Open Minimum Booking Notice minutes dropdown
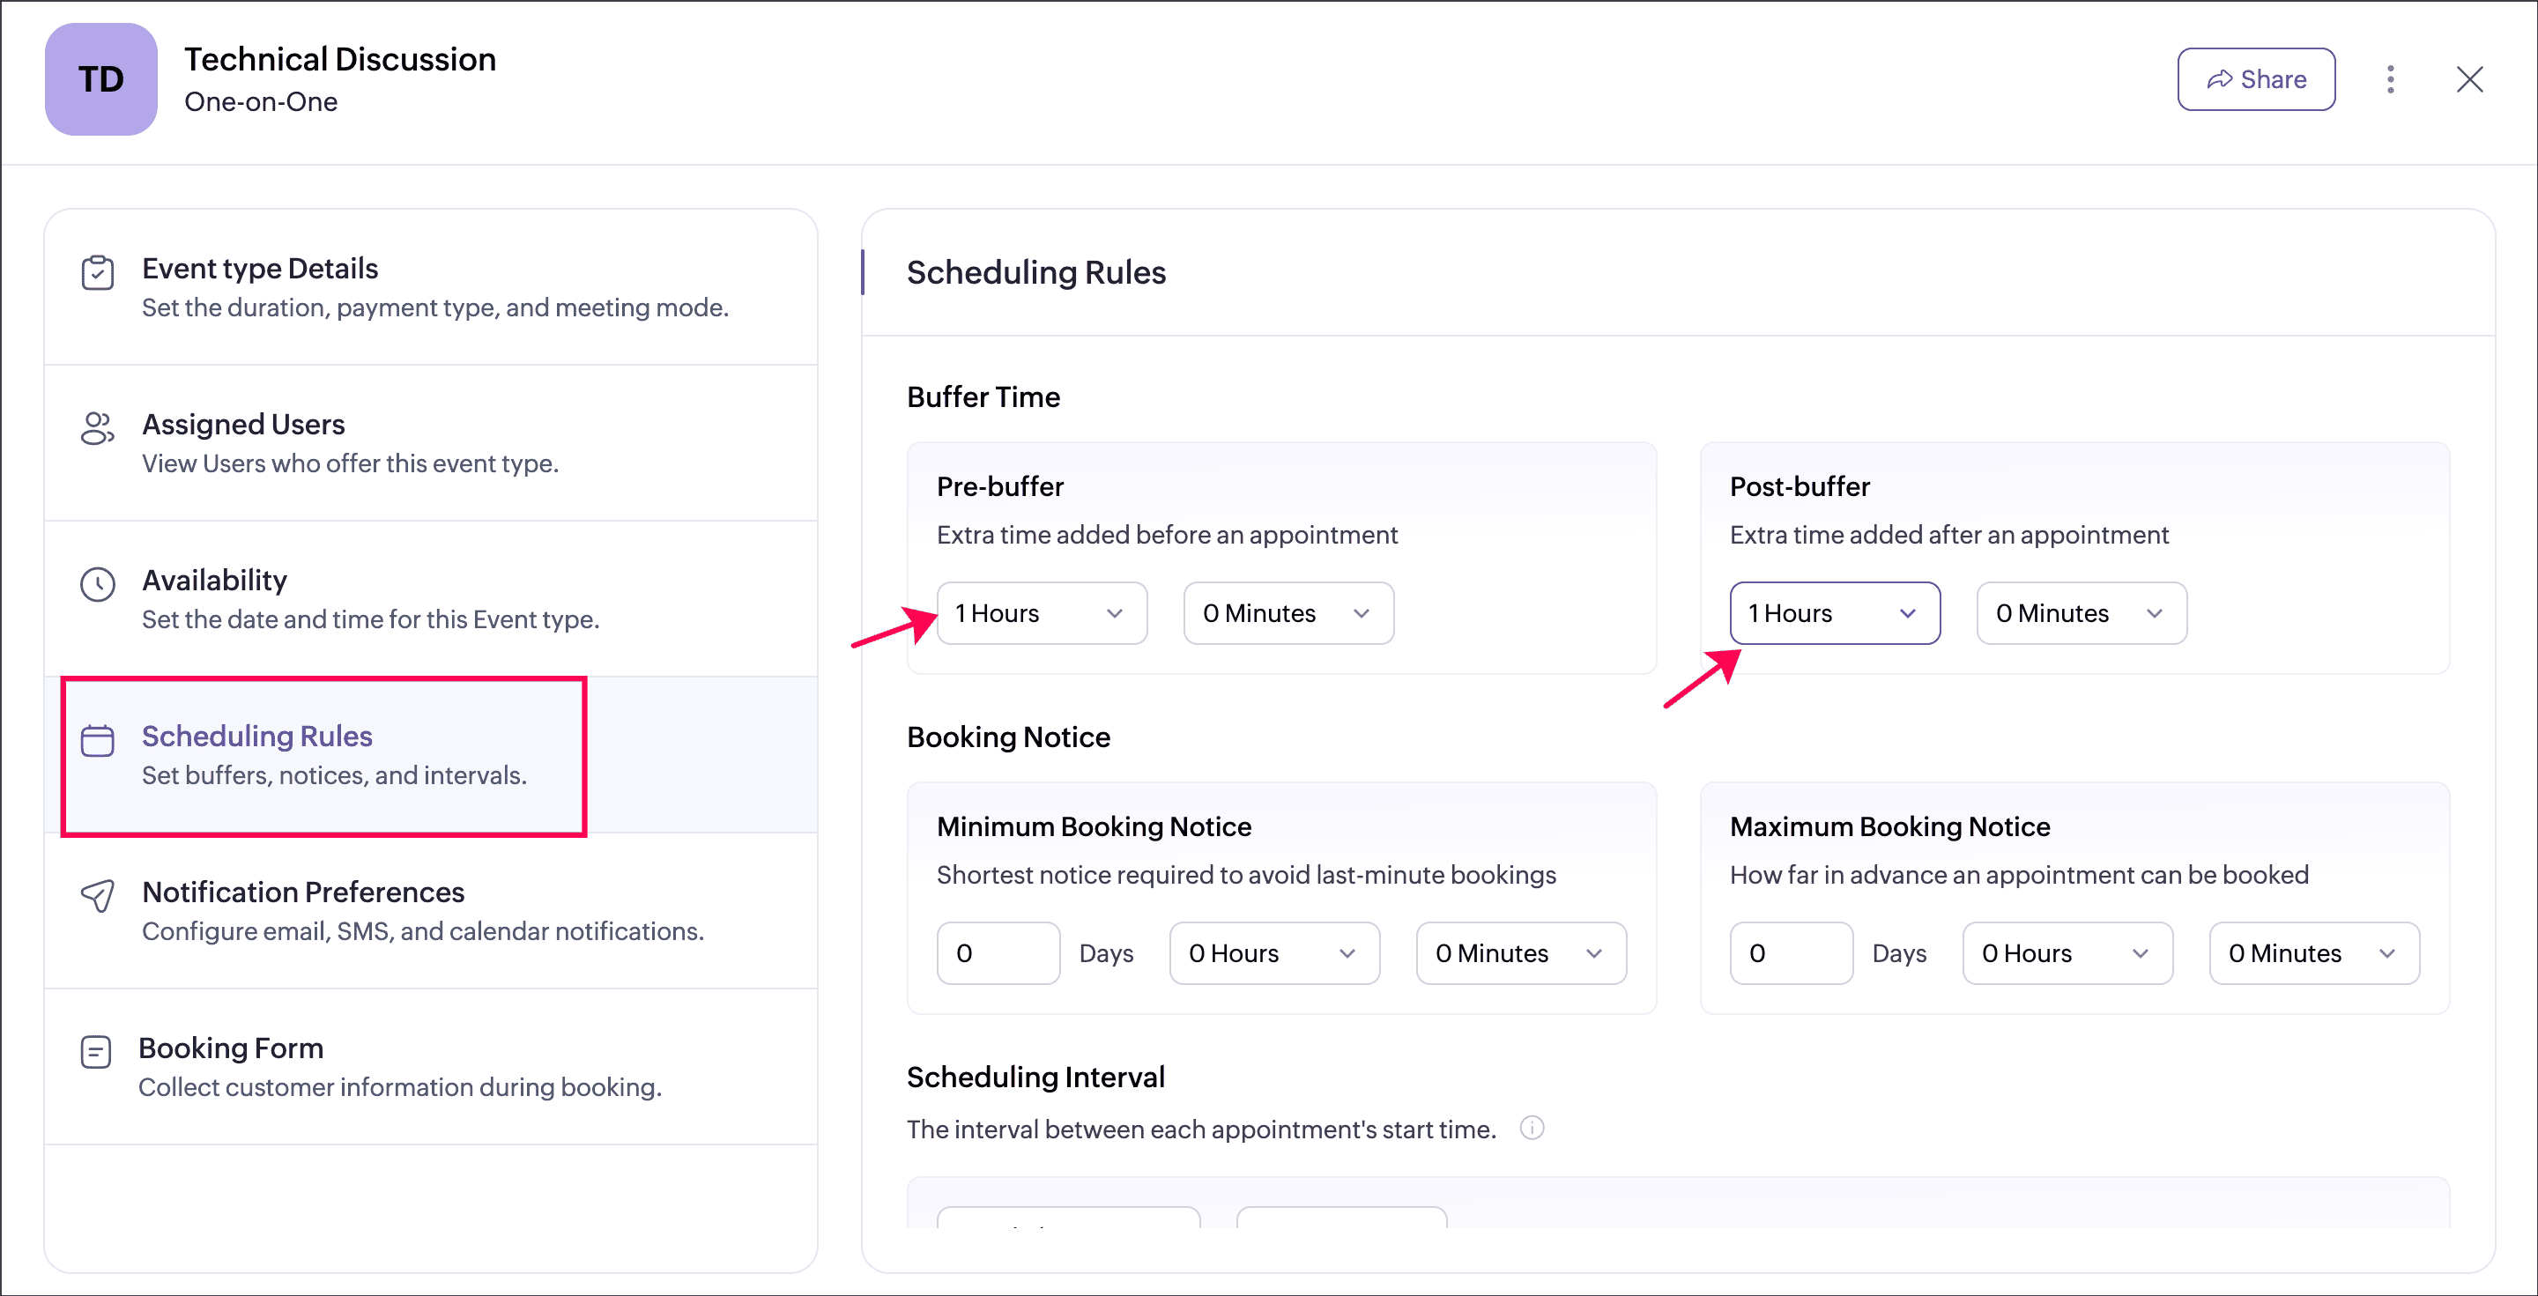 [x=1520, y=953]
